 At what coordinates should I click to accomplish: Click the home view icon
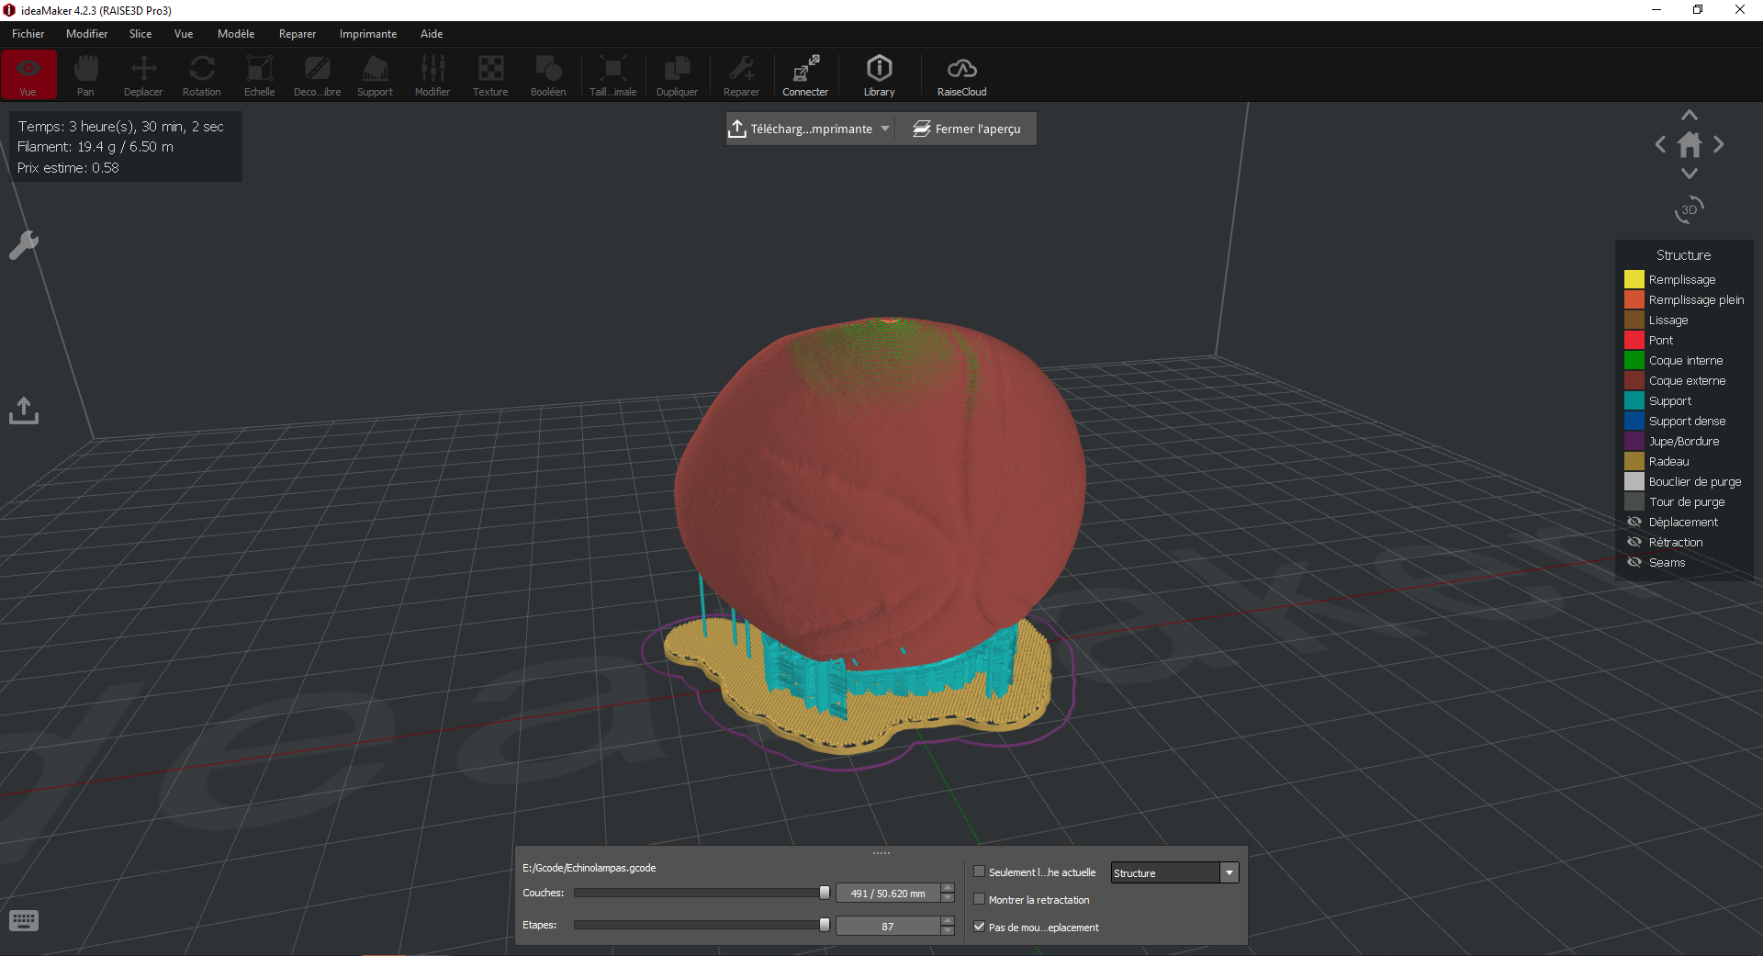pos(1689,145)
